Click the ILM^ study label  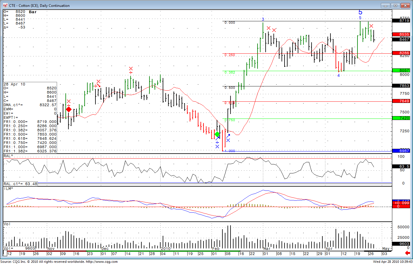(8, 189)
